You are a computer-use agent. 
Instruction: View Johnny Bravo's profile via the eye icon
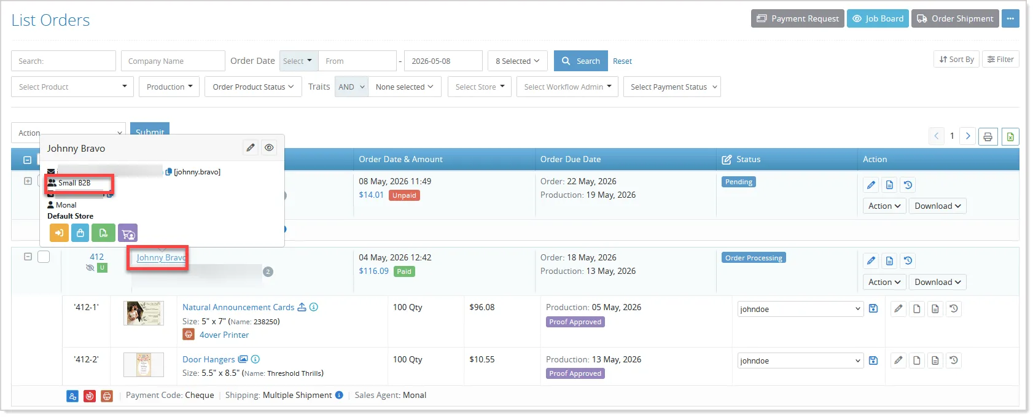coord(269,147)
